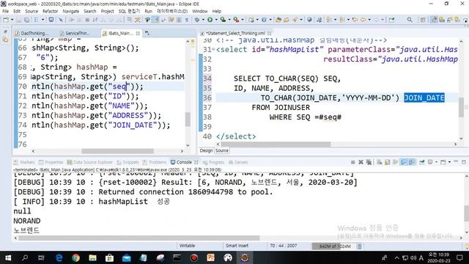Viewport: 469px width, 264px height.
Task: Click the Open Type toolbar icon
Action: click(278, 20)
